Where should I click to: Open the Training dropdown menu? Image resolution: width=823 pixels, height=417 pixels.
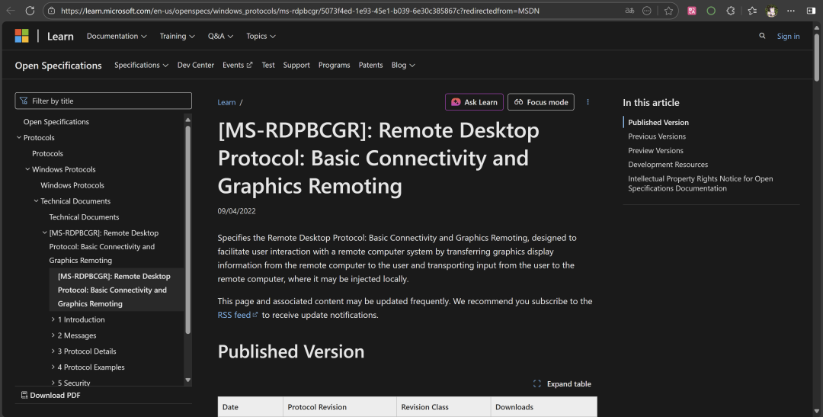point(178,36)
